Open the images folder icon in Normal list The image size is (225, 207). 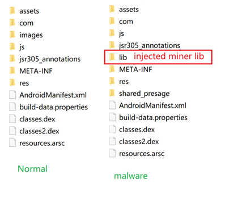click(x=12, y=35)
